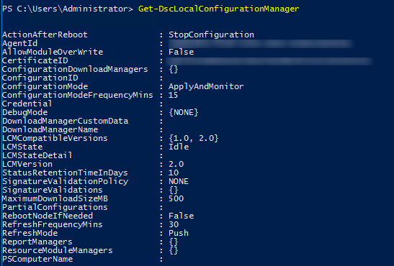Click the Get-DscLocalConfigurationManager command text
This screenshot has height=266, width=394.
[219, 9]
